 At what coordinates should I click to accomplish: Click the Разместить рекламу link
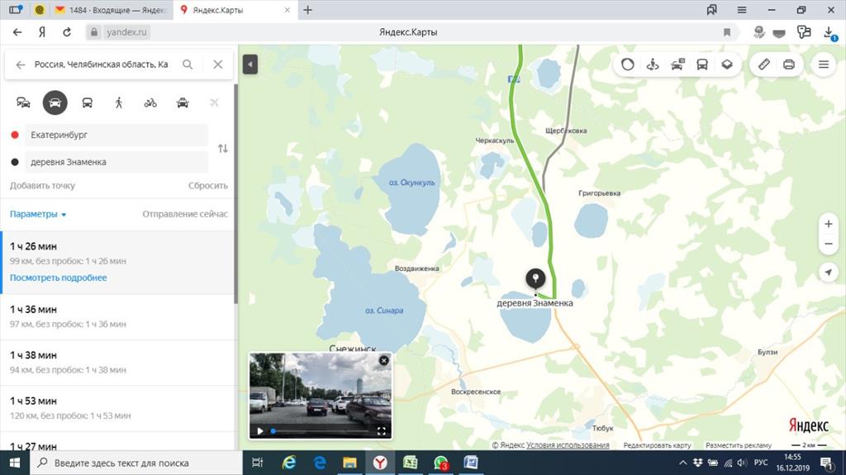(739, 445)
